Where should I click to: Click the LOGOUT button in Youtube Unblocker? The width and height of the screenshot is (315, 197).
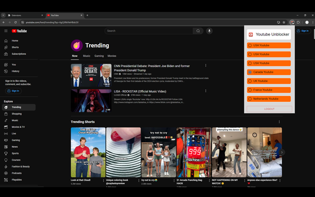point(269,109)
